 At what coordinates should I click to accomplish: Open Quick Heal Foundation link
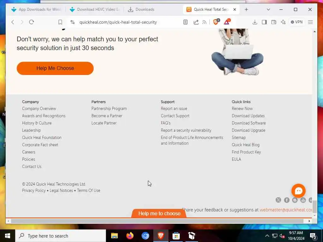tap(42, 137)
